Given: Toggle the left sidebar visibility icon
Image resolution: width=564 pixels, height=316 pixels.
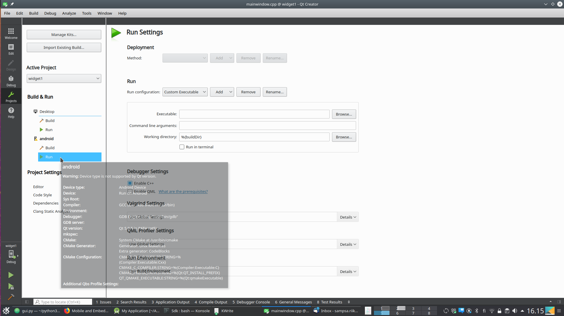Looking at the screenshot, I should (x=27, y=302).
